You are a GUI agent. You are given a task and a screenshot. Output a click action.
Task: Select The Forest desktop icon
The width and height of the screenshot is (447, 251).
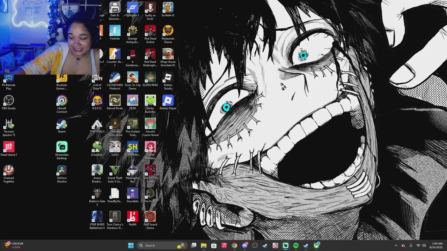point(150,196)
